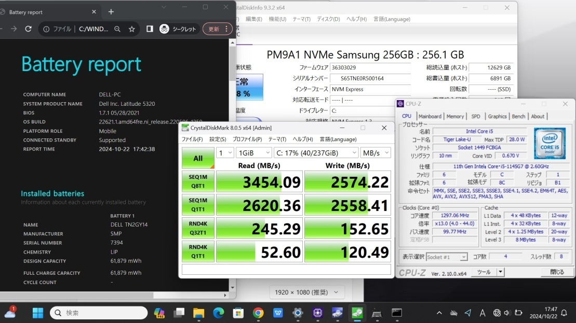Image resolution: width=576 pixels, height=323 pixels.
Task: Click the CPU-Z taskbar icon
Action: [x=317, y=313]
